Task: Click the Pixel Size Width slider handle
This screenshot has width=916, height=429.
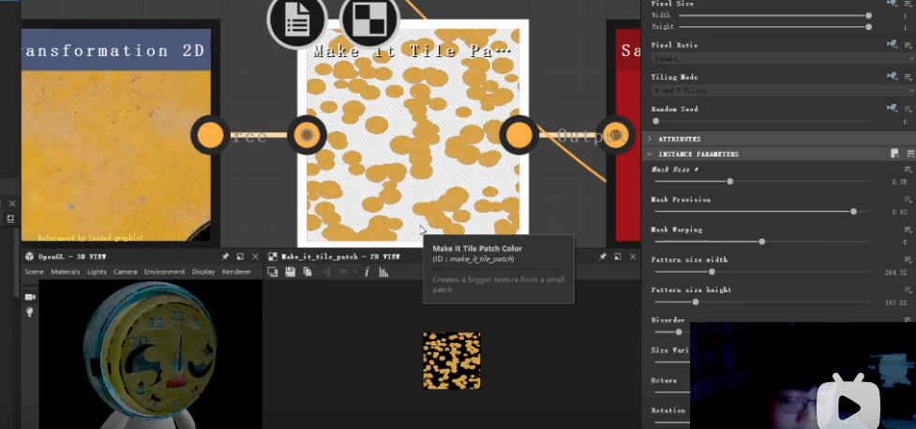Action: click(869, 16)
